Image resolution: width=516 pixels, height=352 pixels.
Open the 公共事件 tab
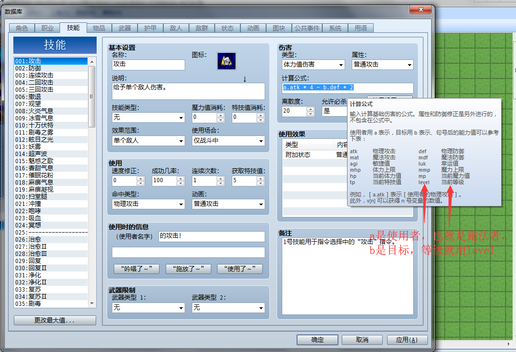coord(307,28)
